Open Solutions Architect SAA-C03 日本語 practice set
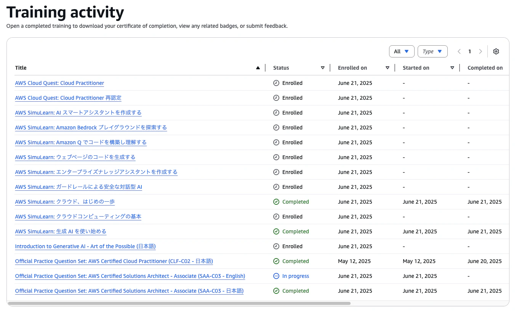519x311 pixels. pyautogui.click(x=129, y=291)
